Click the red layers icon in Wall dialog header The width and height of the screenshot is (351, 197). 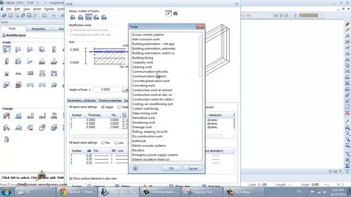click(175, 14)
